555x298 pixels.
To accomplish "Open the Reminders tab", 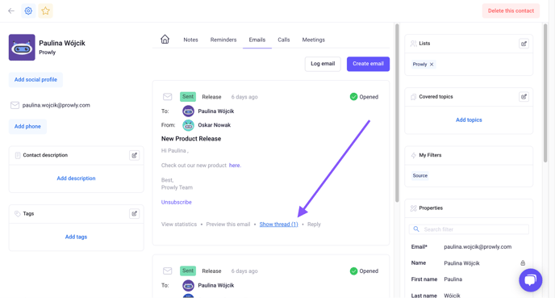I will coord(223,40).
